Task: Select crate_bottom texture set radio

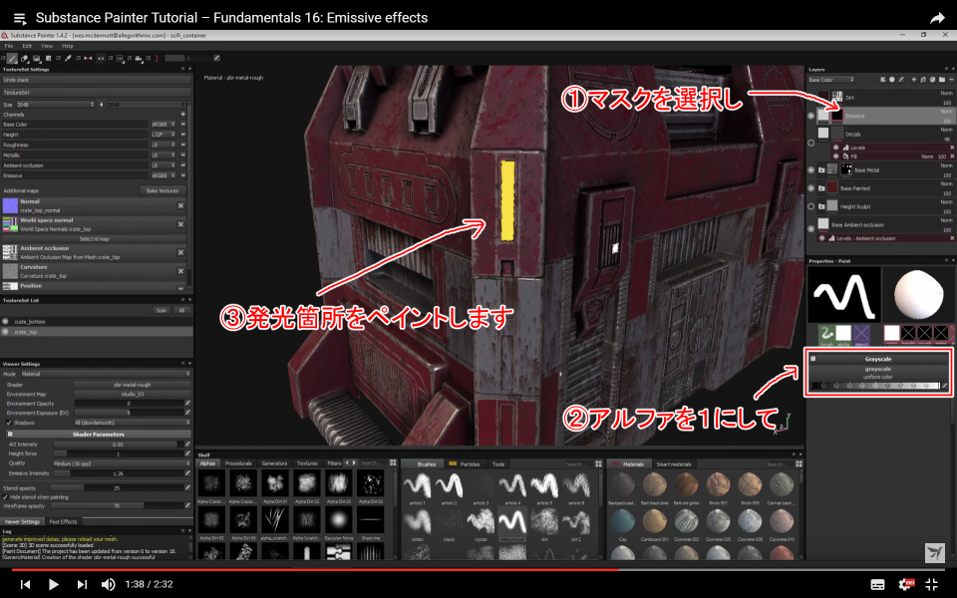Action: (x=6, y=322)
